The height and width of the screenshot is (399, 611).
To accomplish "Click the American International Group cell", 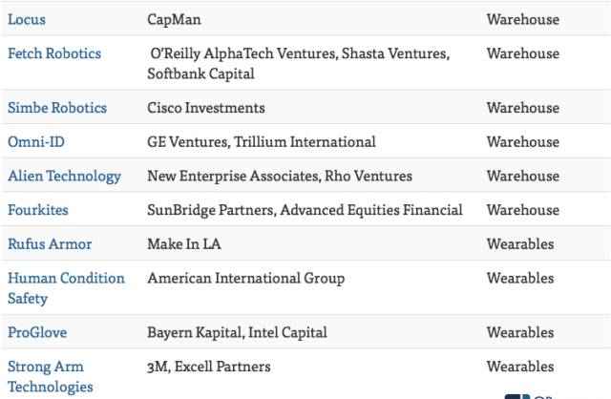I will (245, 279).
